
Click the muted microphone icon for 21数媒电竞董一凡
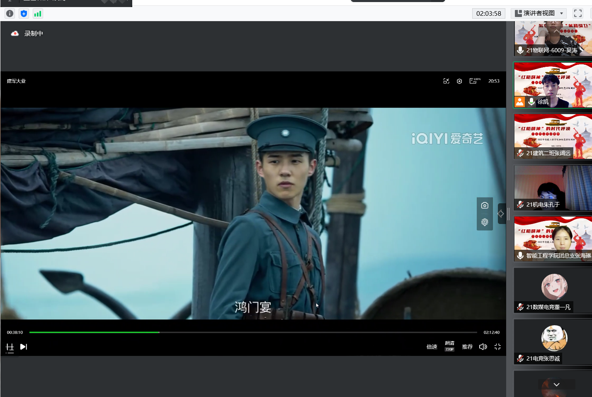click(x=520, y=307)
